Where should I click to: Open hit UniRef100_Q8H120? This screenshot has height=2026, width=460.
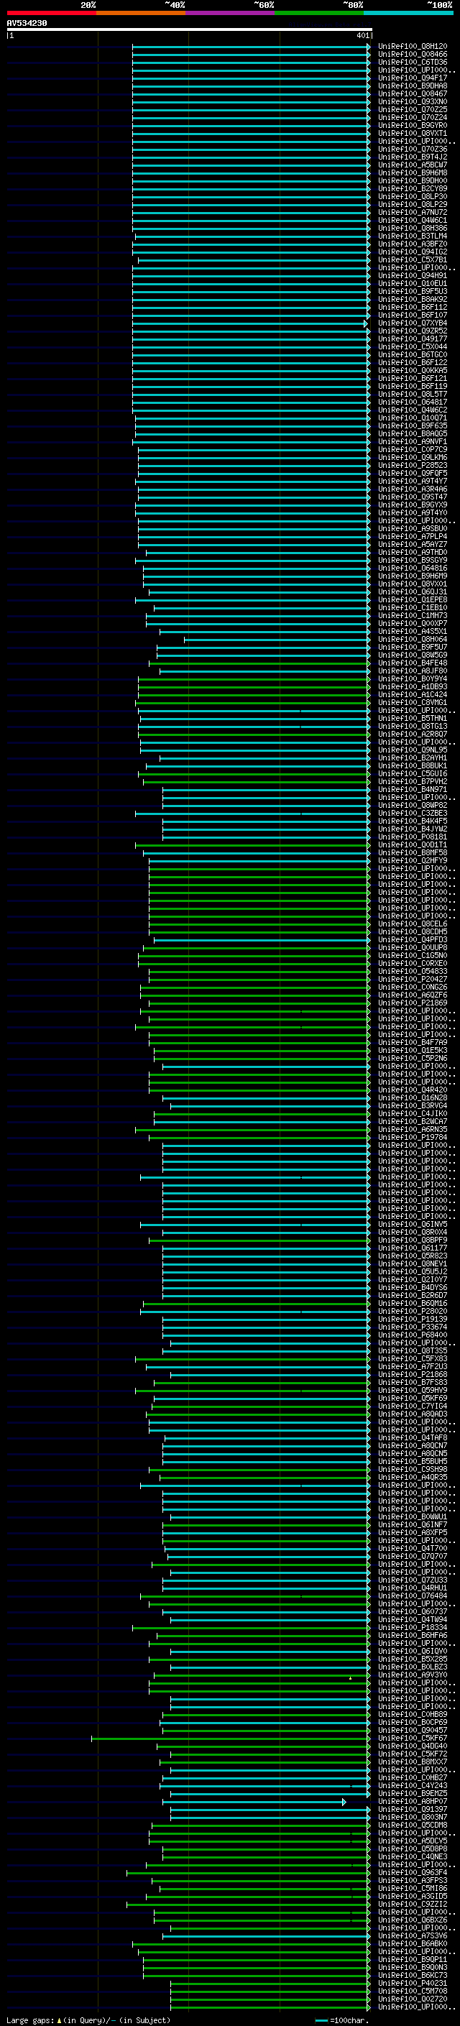412,47
